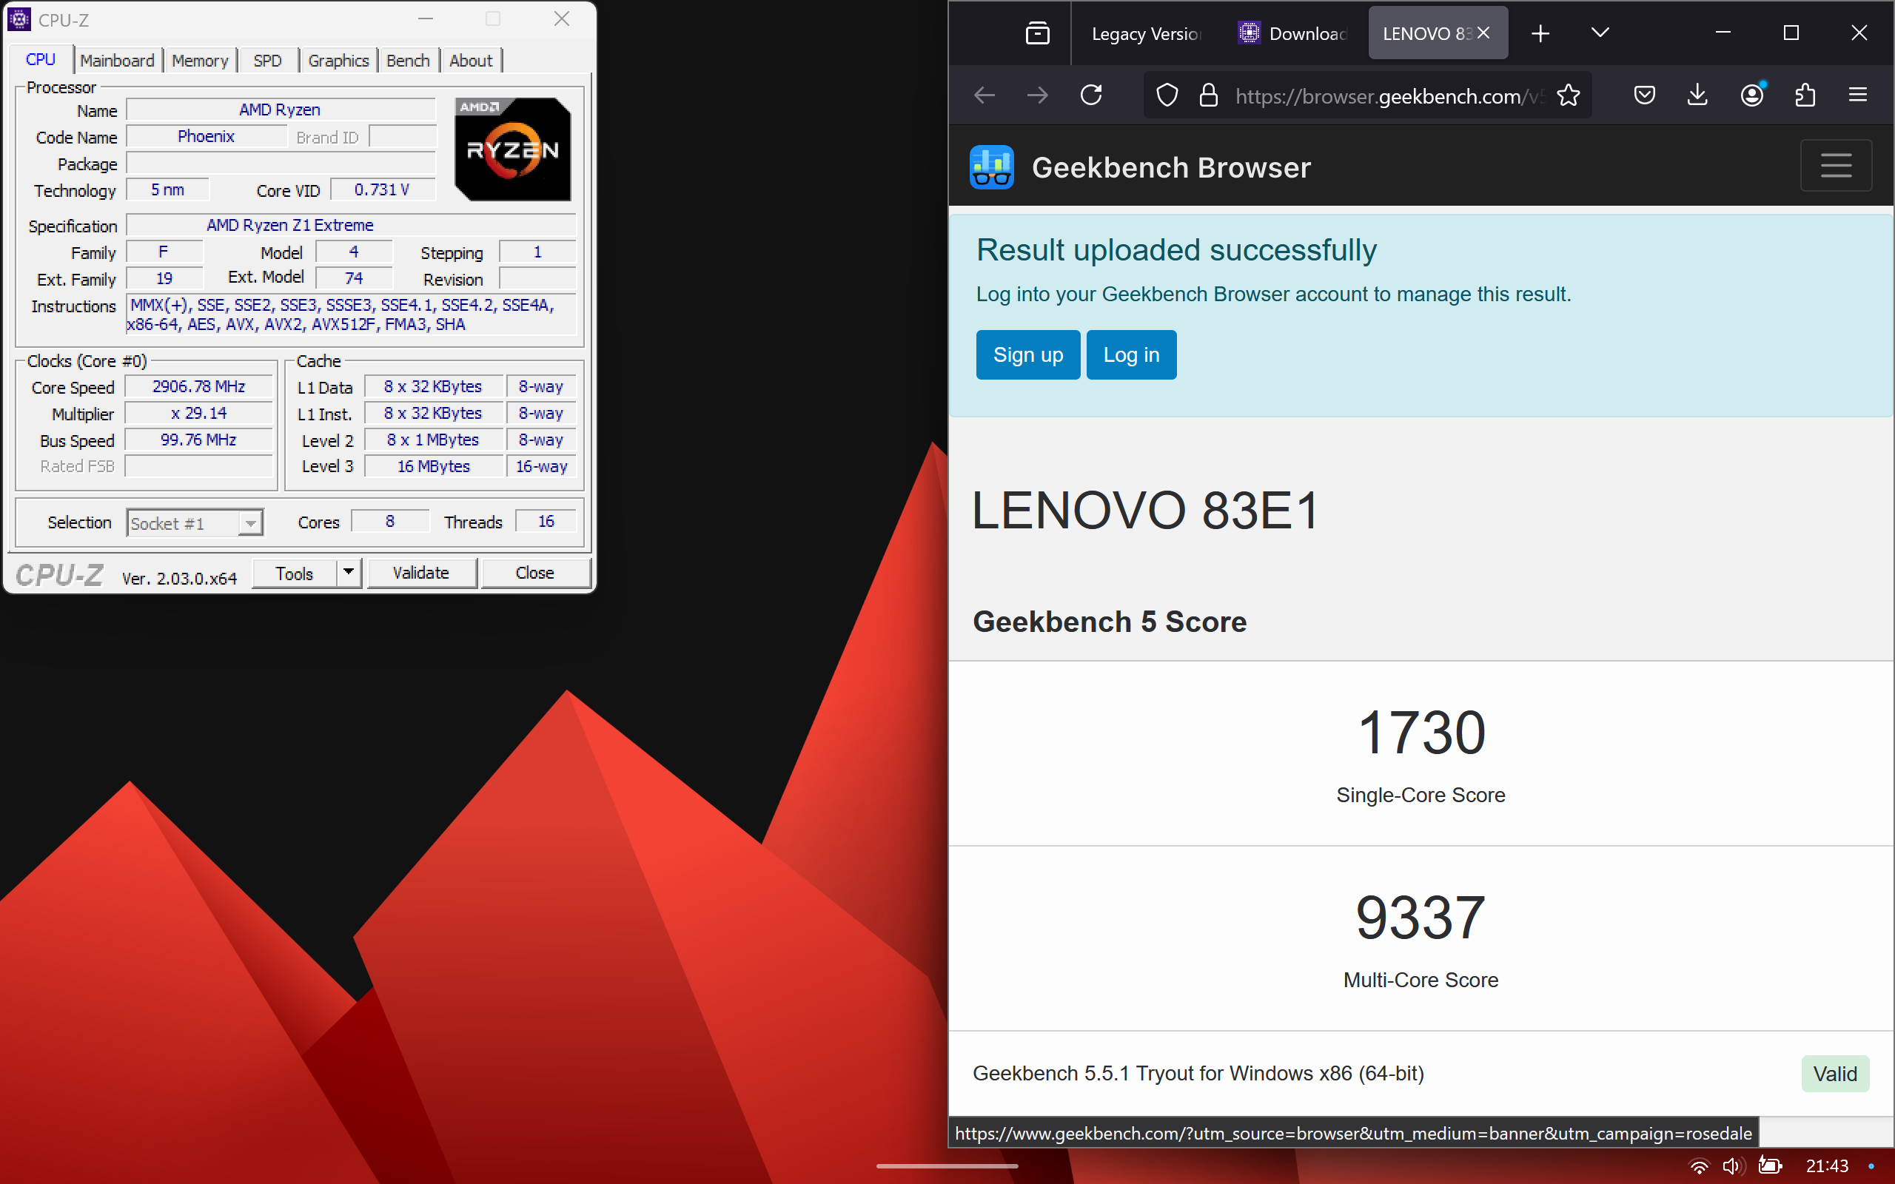This screenshot has height=1184, width=1895.
Task: Click the Technology value 5 nm
Action: tap(167, 189)
